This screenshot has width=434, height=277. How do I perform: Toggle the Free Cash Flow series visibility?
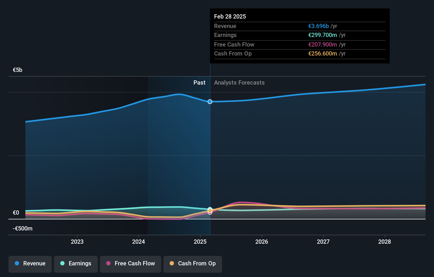[130, 264]
